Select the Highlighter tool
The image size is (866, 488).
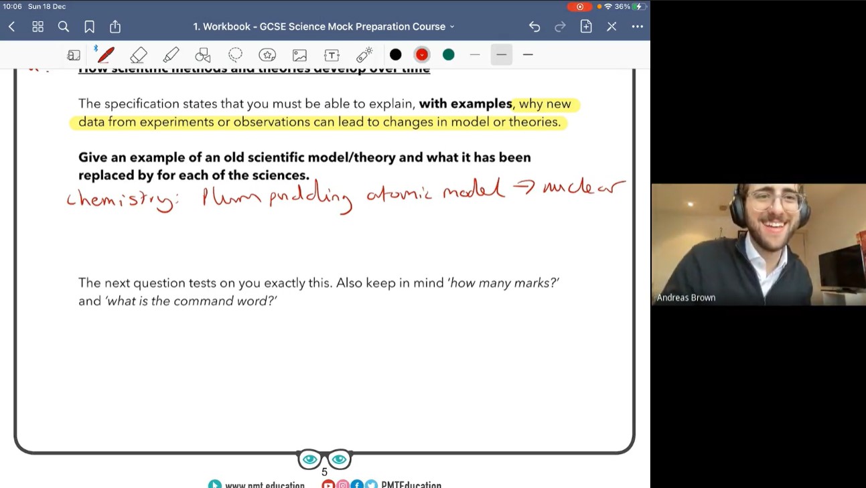click(171, 54)
